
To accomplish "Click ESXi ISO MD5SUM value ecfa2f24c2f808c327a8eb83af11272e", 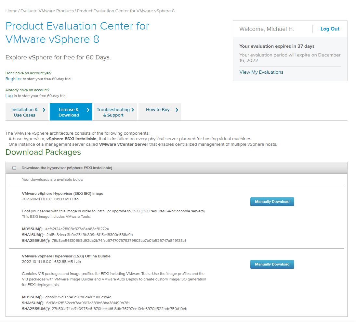I will pyautogui.click(x=77, y=229).
